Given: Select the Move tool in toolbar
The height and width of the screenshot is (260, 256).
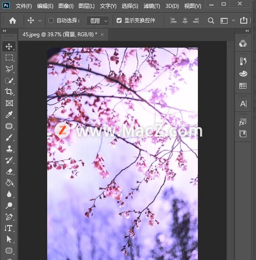Looking at the screenshot, I should [x=9, y=46].
